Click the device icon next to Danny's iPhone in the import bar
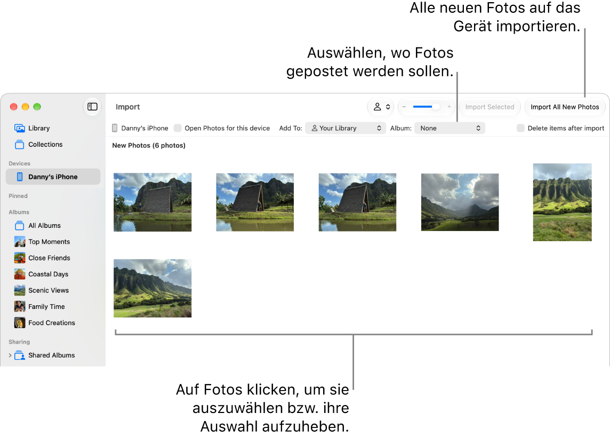 pyautogui.click(x=115, y=128)
